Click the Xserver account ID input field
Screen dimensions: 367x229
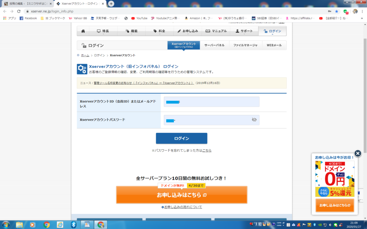coord(211,102)
